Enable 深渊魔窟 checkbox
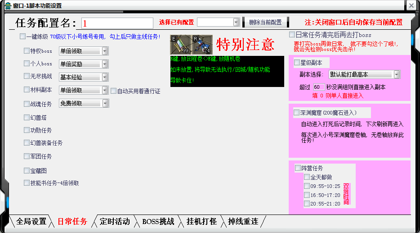The width and height of the screenshot is (420, 233). click(296, 113)
